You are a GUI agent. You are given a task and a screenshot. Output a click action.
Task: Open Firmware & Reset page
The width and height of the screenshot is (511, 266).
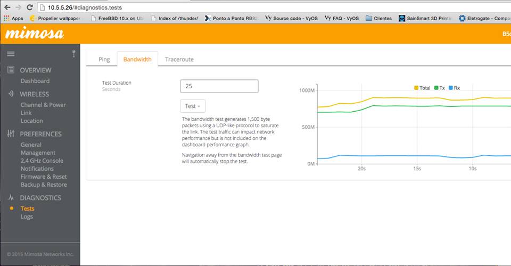[44, 177]
